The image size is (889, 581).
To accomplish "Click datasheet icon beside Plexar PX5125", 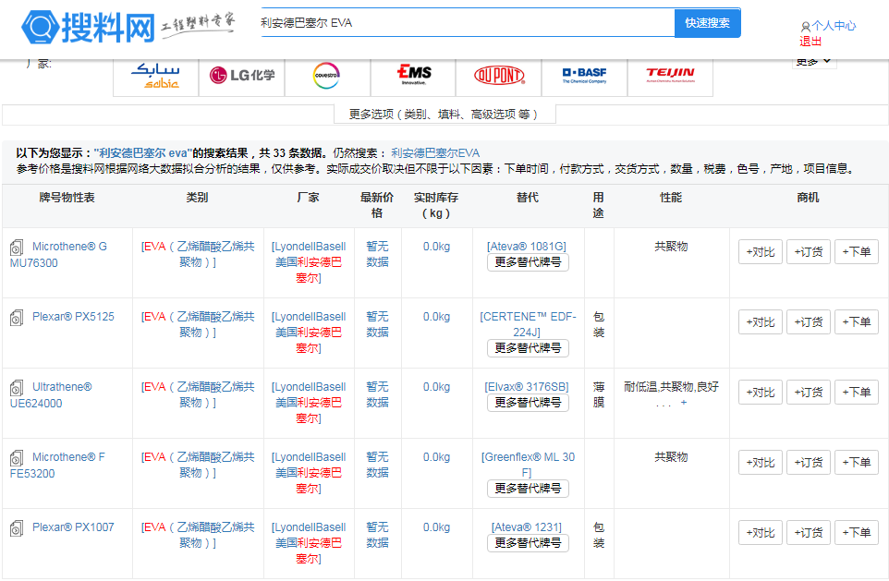I will (x=17, y=318).
